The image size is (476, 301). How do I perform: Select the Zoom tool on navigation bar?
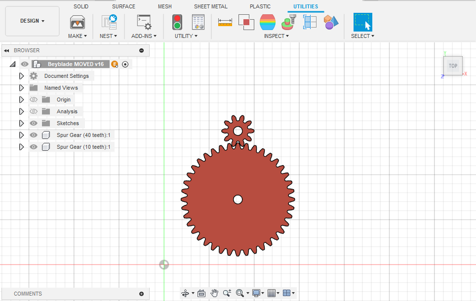(x=227, y=293)
